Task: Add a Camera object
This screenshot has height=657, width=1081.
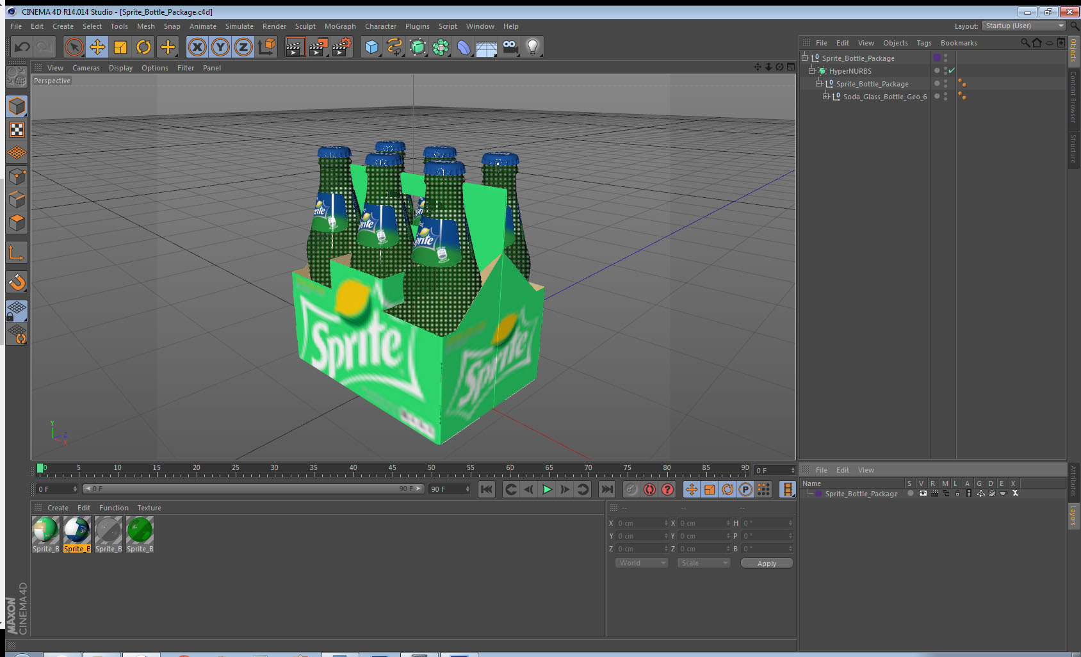Action: click(x=510, y=47)
